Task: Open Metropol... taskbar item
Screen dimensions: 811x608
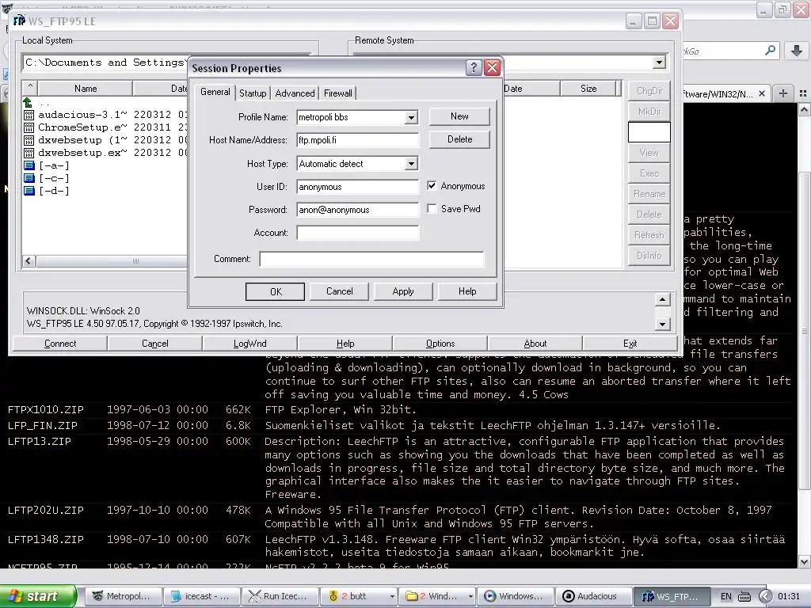Action: (123, 596)
